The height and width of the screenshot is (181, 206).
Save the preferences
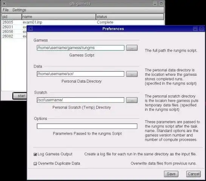tap(171, 174)
